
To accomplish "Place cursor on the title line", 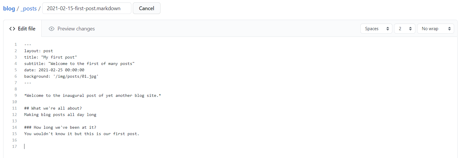I will [51, 57].
